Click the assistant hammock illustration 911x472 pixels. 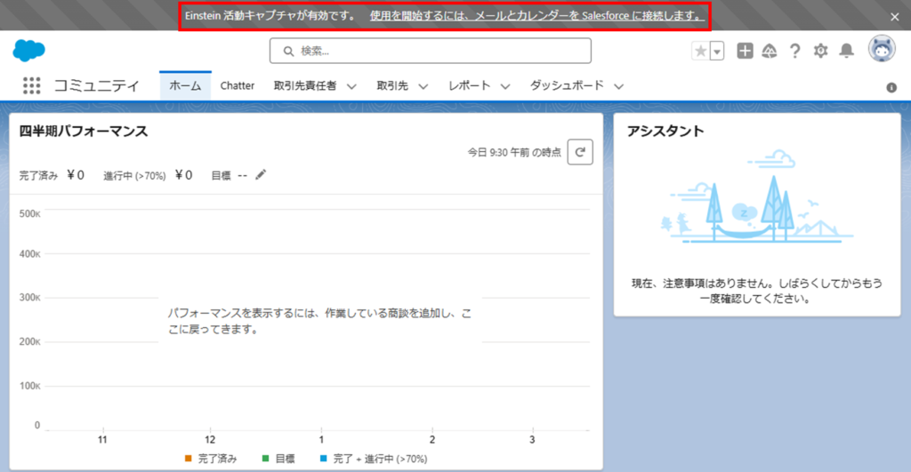pos(757,197)
